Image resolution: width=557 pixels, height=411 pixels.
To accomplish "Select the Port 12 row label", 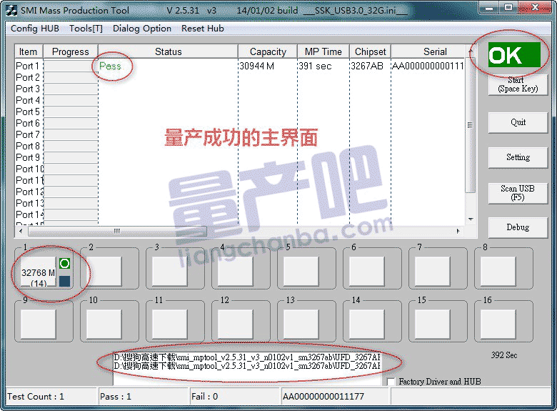I will tap(29, 192).
